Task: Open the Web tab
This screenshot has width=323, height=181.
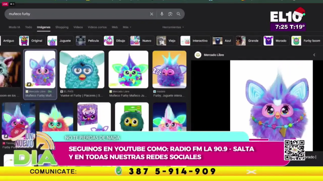Action: click(115, 27)
